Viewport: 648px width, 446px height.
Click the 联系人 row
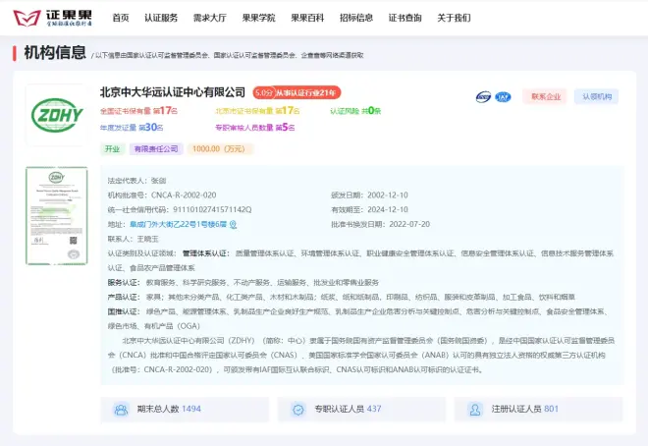tap(134, 239)
